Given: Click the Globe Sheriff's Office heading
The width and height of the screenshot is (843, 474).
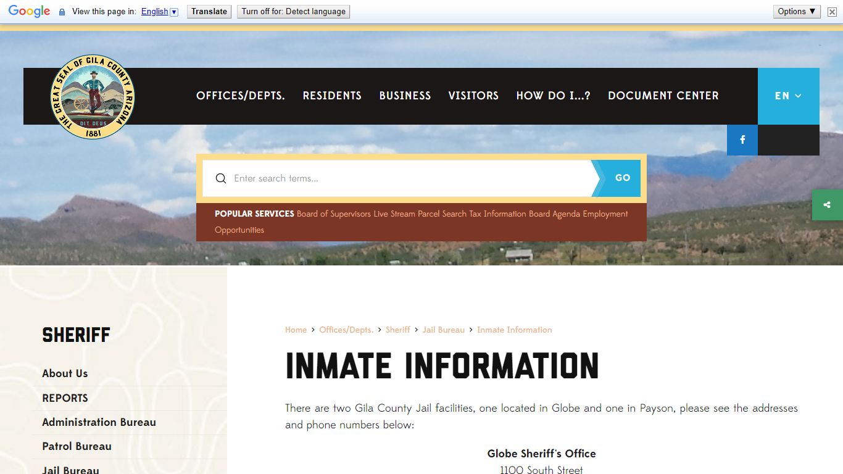Looking at the screenshot, I should (x=541, y=454).
